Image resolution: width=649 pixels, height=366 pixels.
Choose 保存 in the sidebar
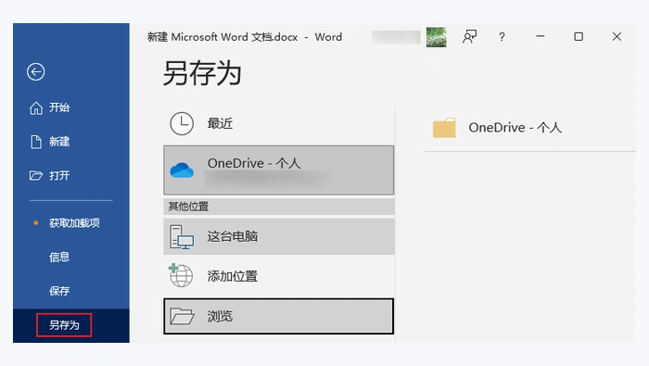pos(59,291)
